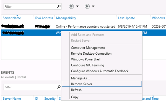Viewport: 166px width, 101px height.
Task: Select the online server row in the list
Action: [x=84, y=26]
